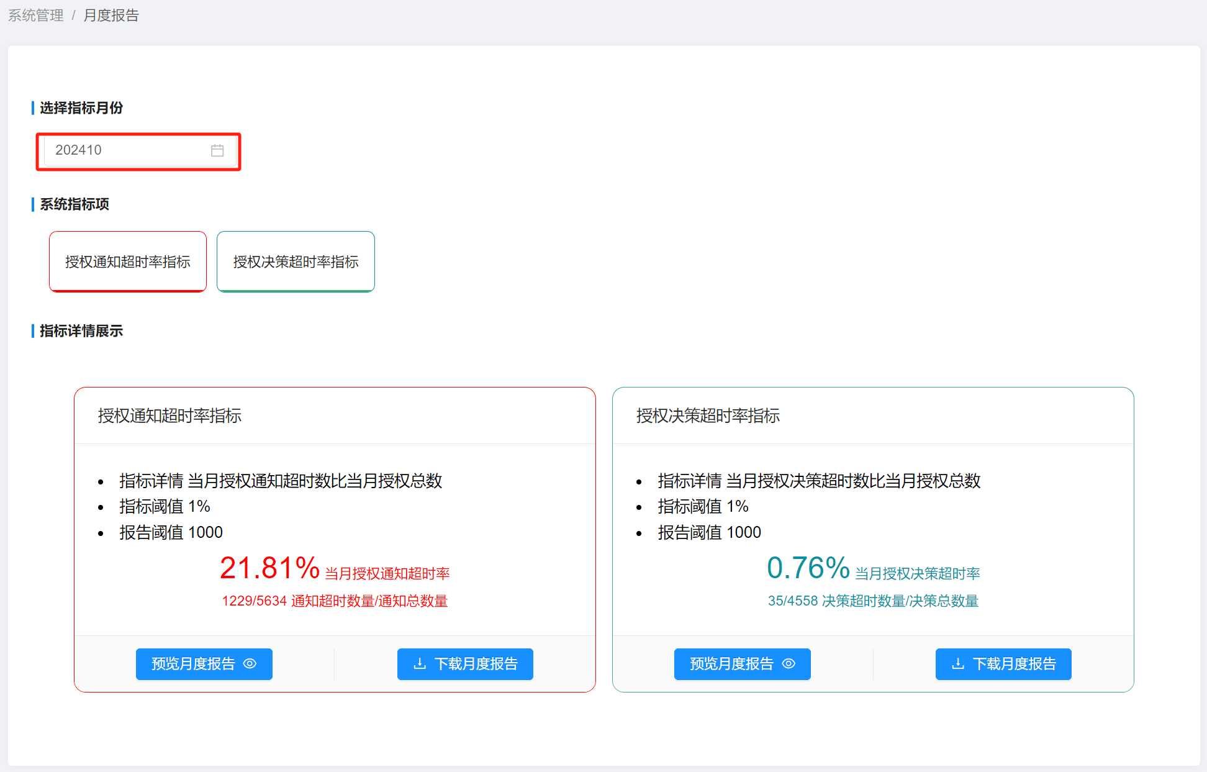Click the 21.81% timeout rate value

point(269,568)
